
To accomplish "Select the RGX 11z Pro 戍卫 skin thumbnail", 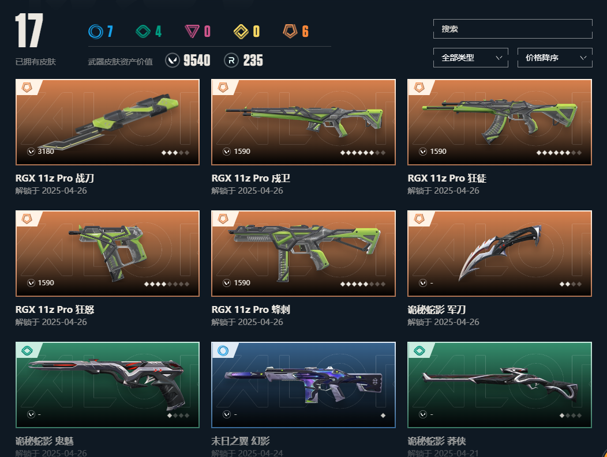I will [x=303, y=122].
